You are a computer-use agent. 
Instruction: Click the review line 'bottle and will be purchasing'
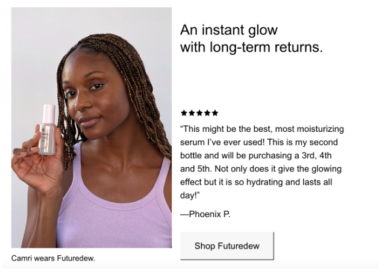(x=259, y=155)
